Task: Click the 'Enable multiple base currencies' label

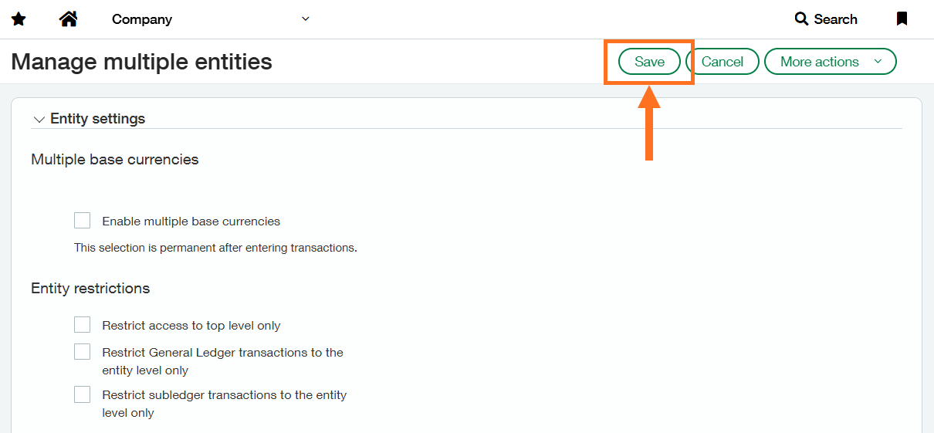Action: point(191,221)
